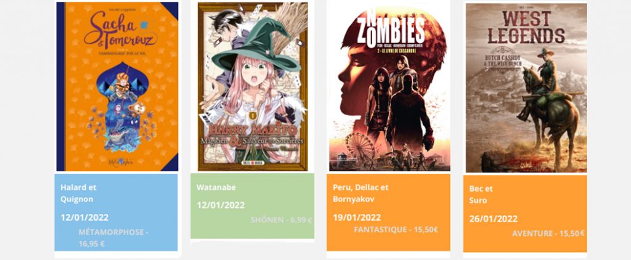Click the Butch Cassidy subtitle on cover
Image resolution: width=631 pixels, height=260 pixels.
[x=504, y=60]
